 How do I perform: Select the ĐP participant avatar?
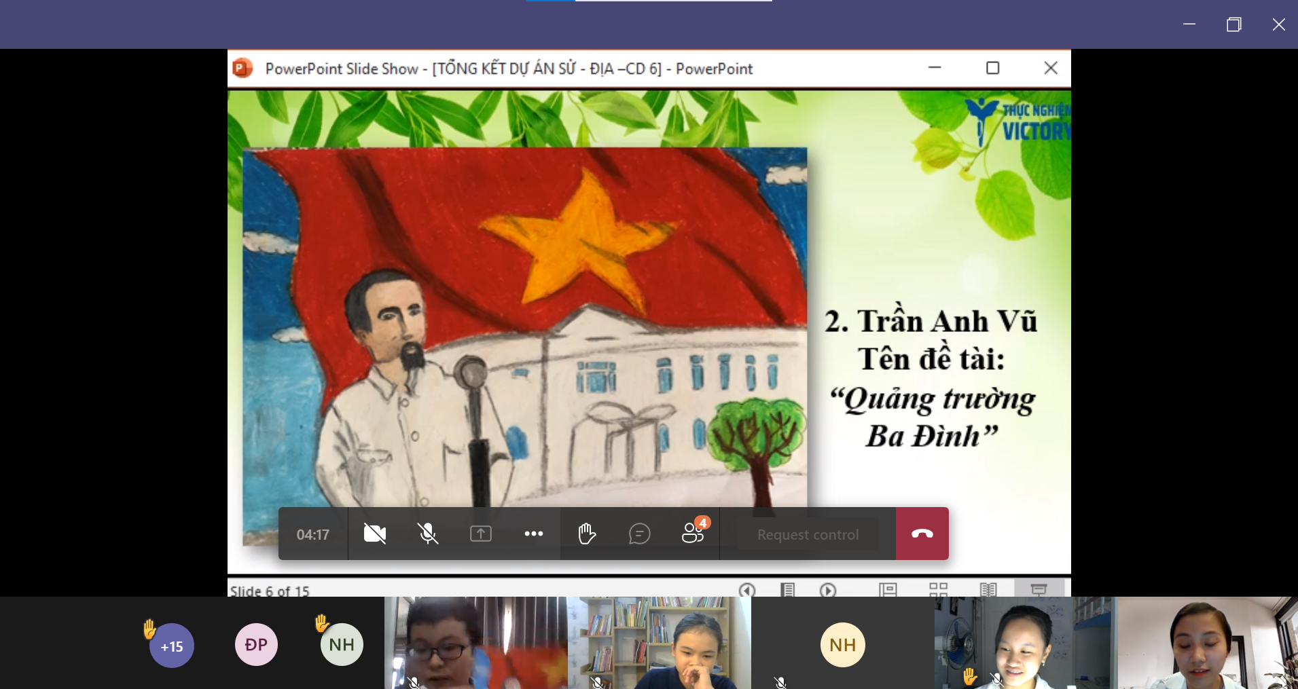point(256,645)
